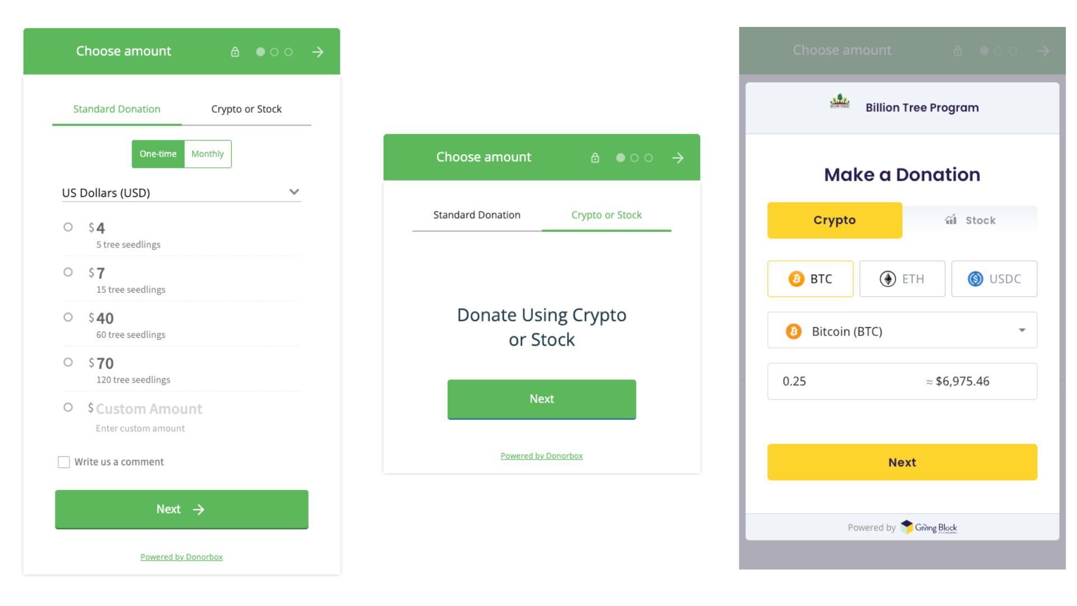1077x606 pixels.
Task: Switch to Standard Donation tab middle panel
Action: click(476, 214)
